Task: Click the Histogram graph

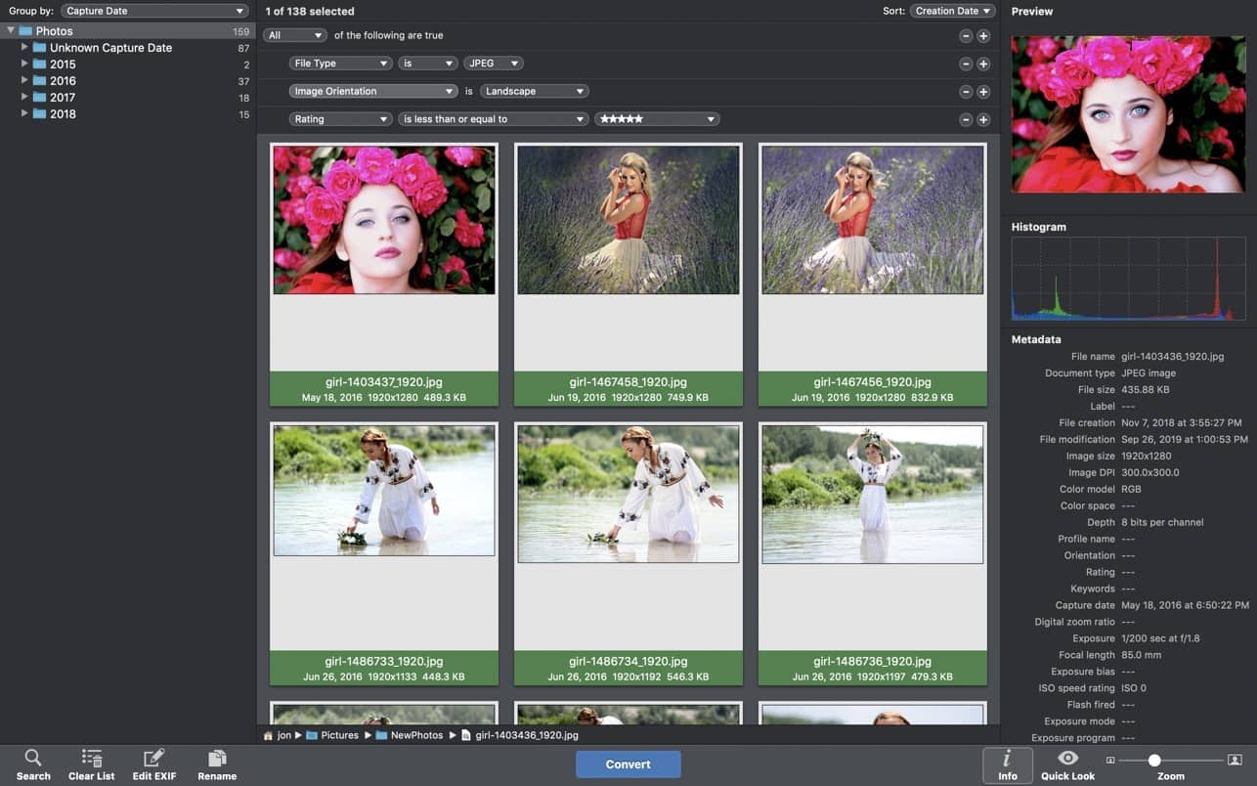Action: [x=1128, y=279]
